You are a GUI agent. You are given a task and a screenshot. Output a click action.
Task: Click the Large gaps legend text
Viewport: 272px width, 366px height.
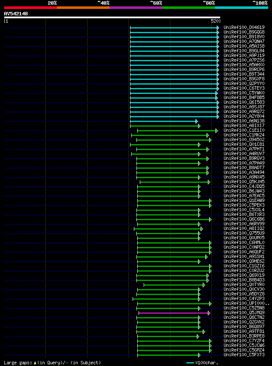[x=52, y=363]
